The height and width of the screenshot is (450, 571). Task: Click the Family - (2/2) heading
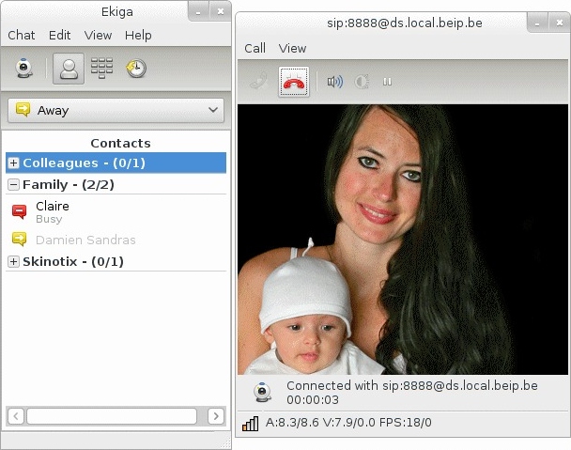click(x=69, y=185)
